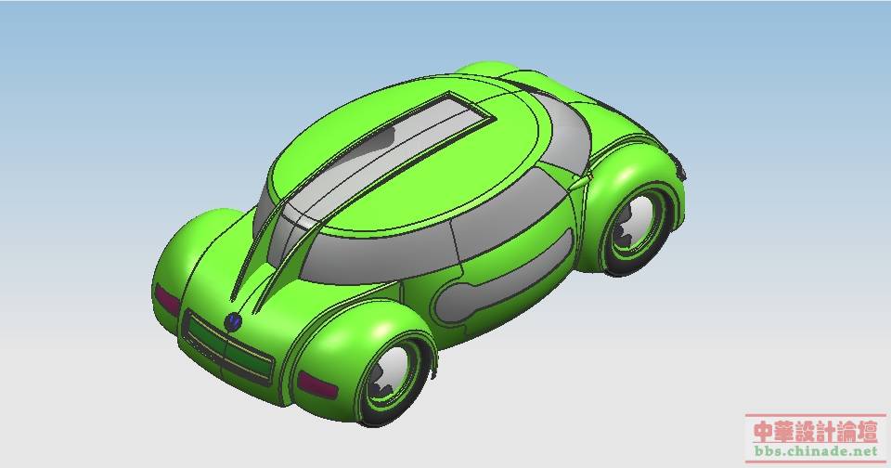The width and height of the screenshot is (891, 468).
Task: Click the magenta headlight on the left fender
Action: pyautogui.click(x=168, y=301)
